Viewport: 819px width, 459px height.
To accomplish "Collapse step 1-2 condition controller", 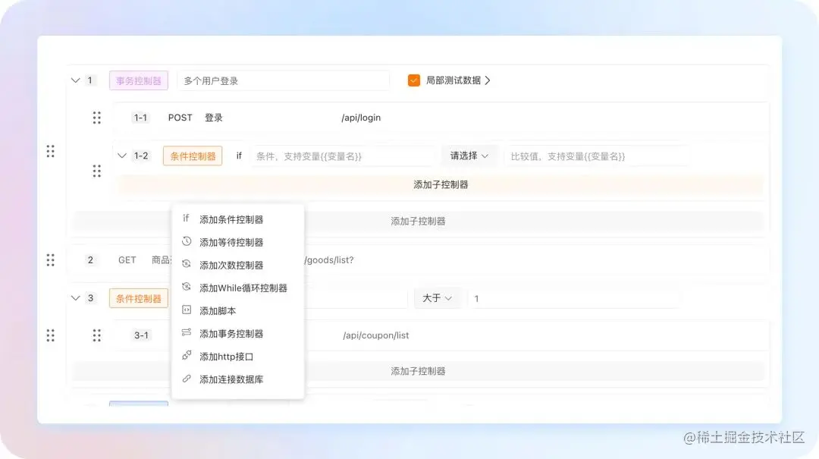I will (121, 156).
